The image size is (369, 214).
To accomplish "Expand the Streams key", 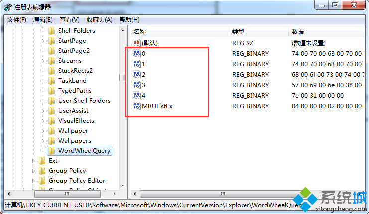I will [43, 61].
